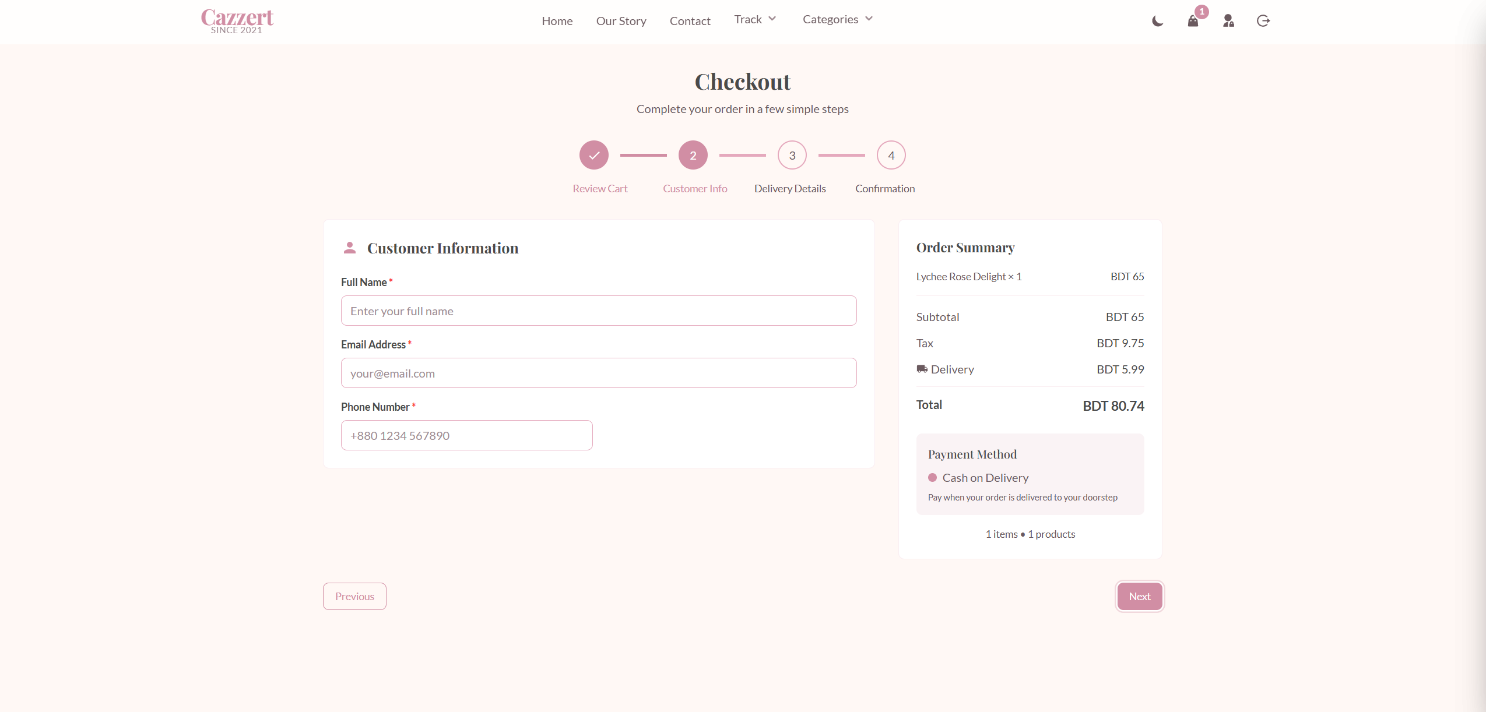This screenshot has width=1486, height=712.
Task: Click the Phone Number input field
Action: (x=466, y=435)
